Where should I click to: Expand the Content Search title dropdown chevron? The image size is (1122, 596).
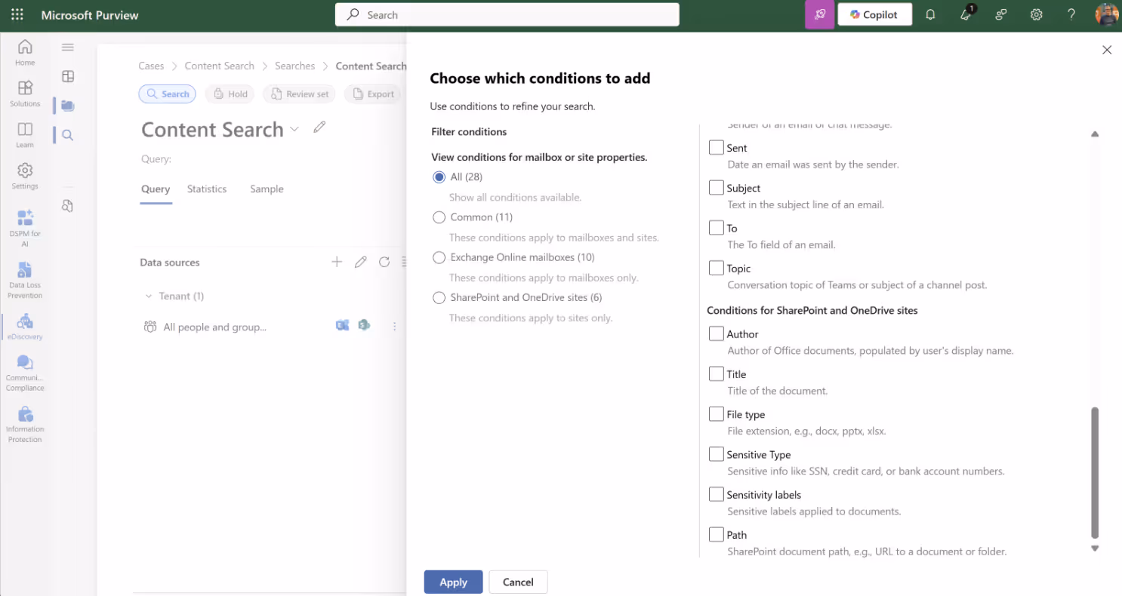(294, 129)
